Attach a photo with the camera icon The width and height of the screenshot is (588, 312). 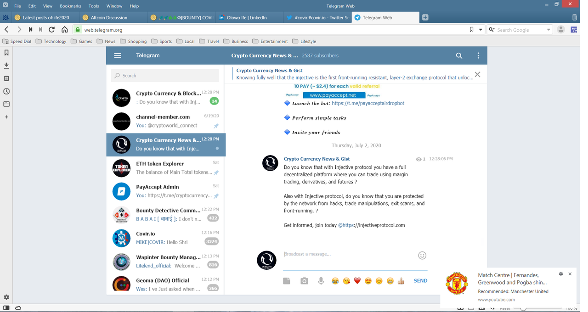pyautogui.click(x=304, y=281)
